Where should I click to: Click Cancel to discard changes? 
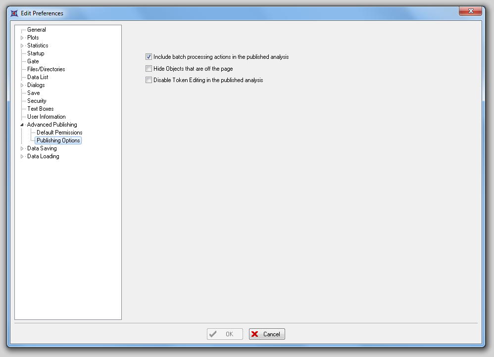(x=267, y=334)
